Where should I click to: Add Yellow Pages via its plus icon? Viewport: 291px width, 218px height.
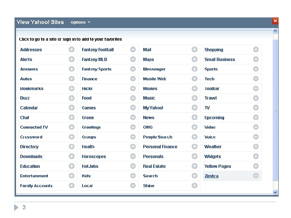(x=256, y=166)
